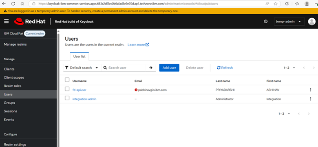Image resolution: width=318 pixels, height=147 pixels.
Task: Click Refresh to reload user list
Action: (x=225, y=68)
